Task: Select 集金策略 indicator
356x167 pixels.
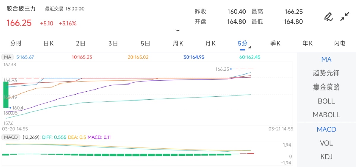Action: [x=326, y=87]
